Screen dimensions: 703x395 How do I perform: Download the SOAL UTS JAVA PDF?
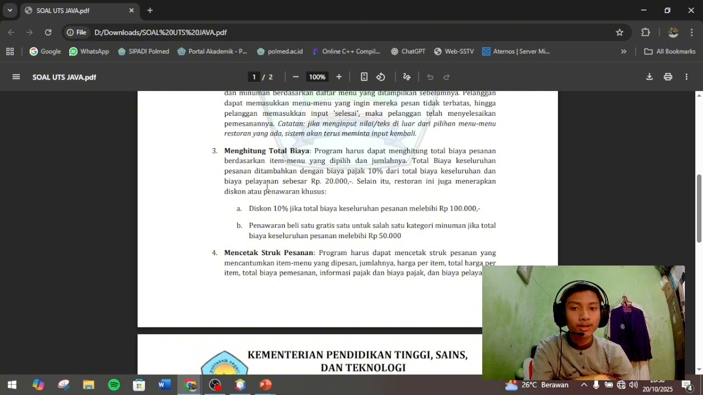click(x=649, y=77)
